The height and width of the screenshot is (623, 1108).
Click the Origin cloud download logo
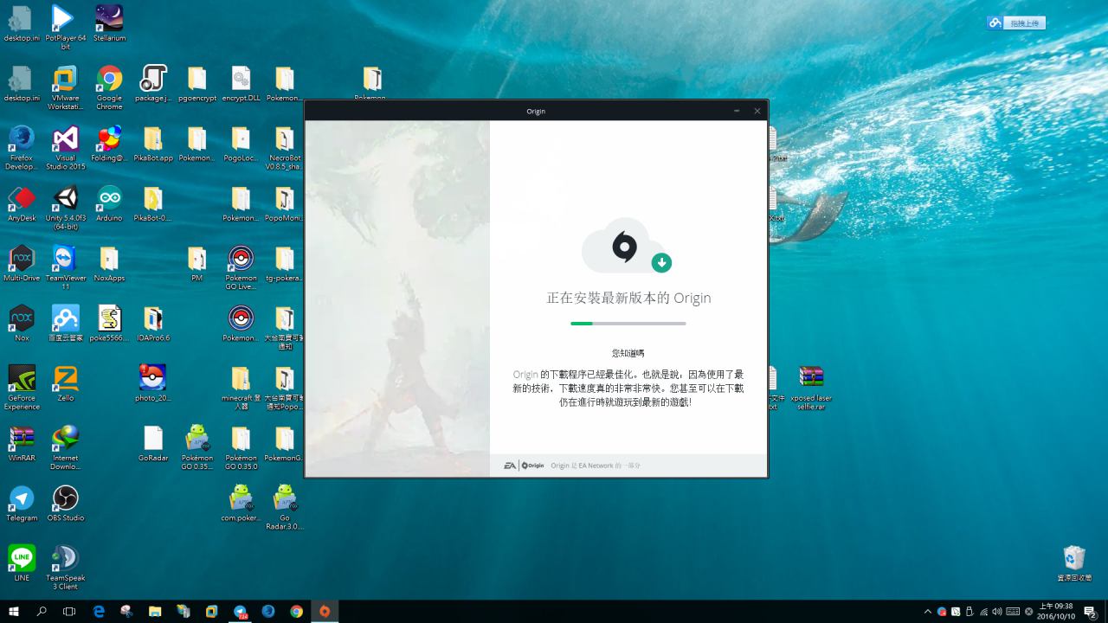(x=627, y=247)
